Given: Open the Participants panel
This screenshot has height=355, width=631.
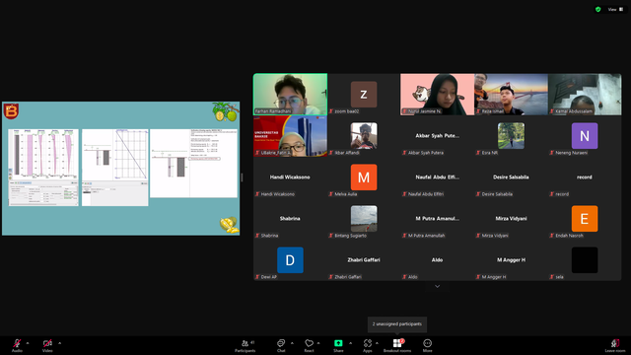Looking at the screenshot, I should point(245,345).
